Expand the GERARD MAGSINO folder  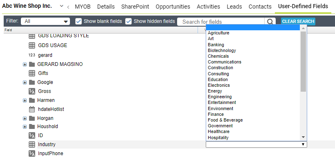(25, 64)
